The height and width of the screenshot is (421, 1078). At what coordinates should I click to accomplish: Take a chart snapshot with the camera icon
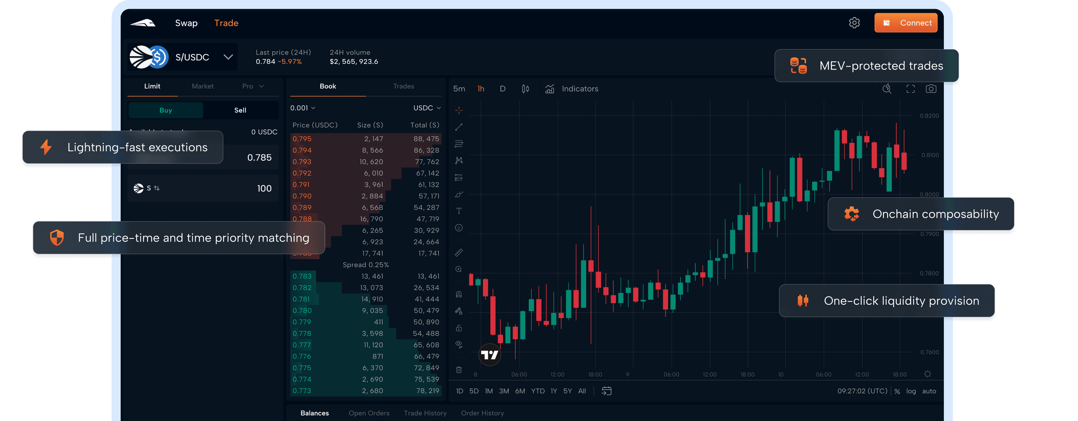tap(931, 89)
